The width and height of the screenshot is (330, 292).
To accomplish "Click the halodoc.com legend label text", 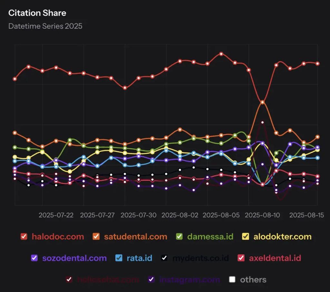I will click(x=58, y=237).
